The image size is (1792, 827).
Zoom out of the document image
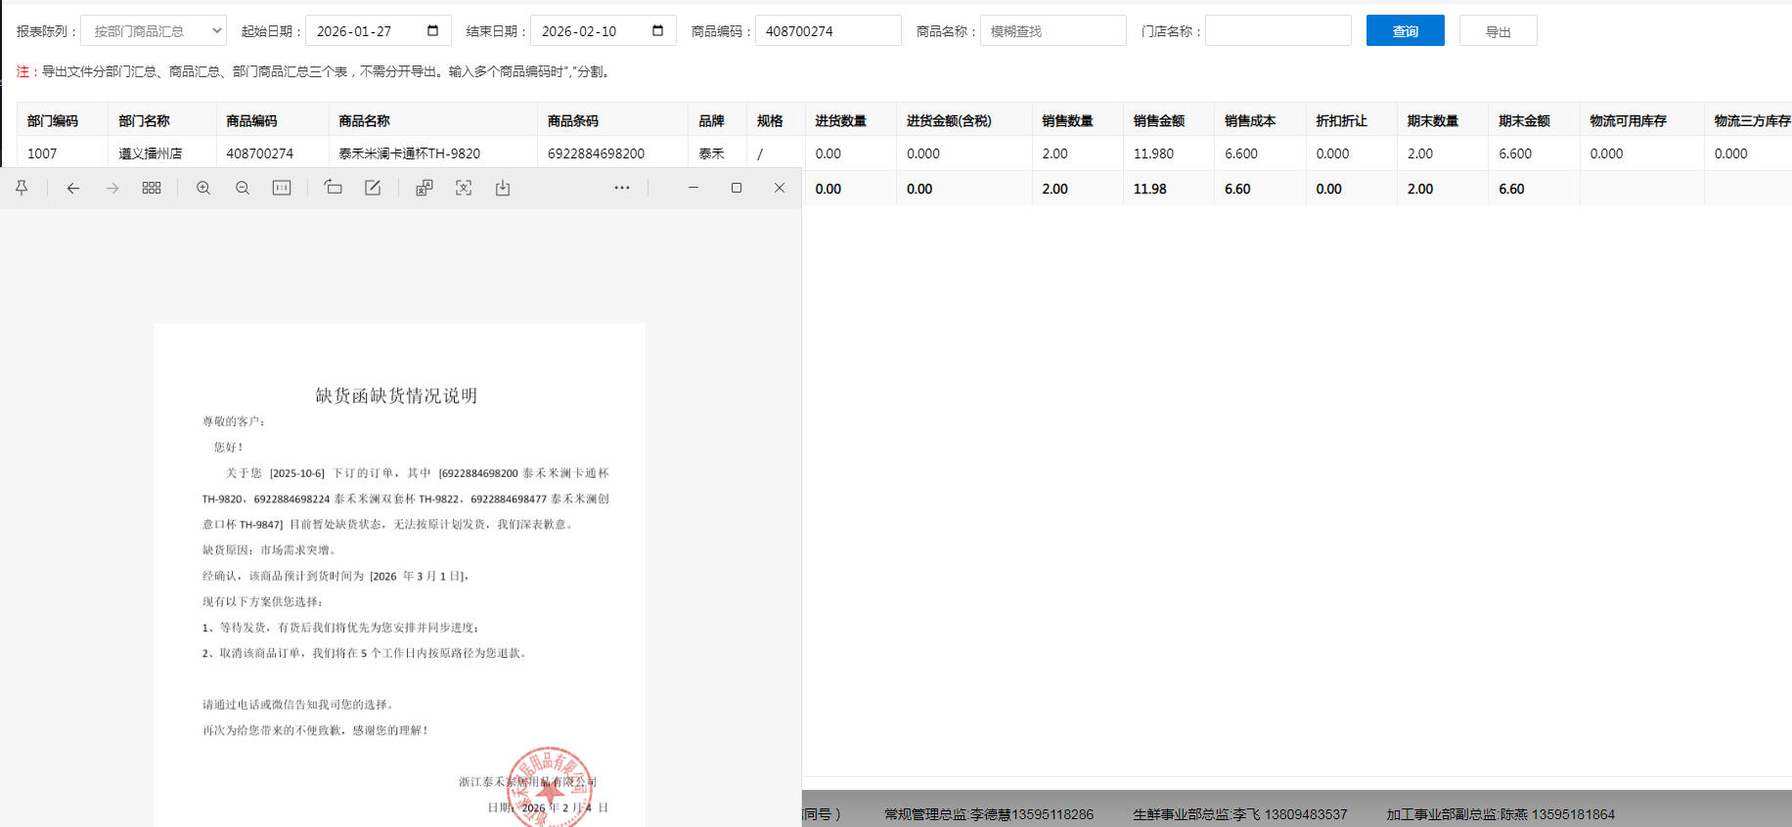click(x=243, y=188)
